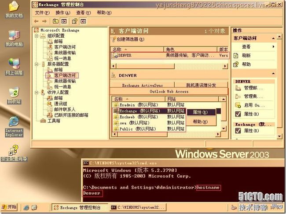Click the Public virtual directory icon

tap(116, 129)
